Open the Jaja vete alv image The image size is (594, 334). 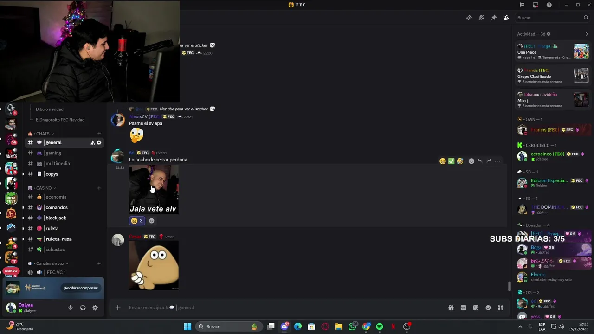(154, 189)
